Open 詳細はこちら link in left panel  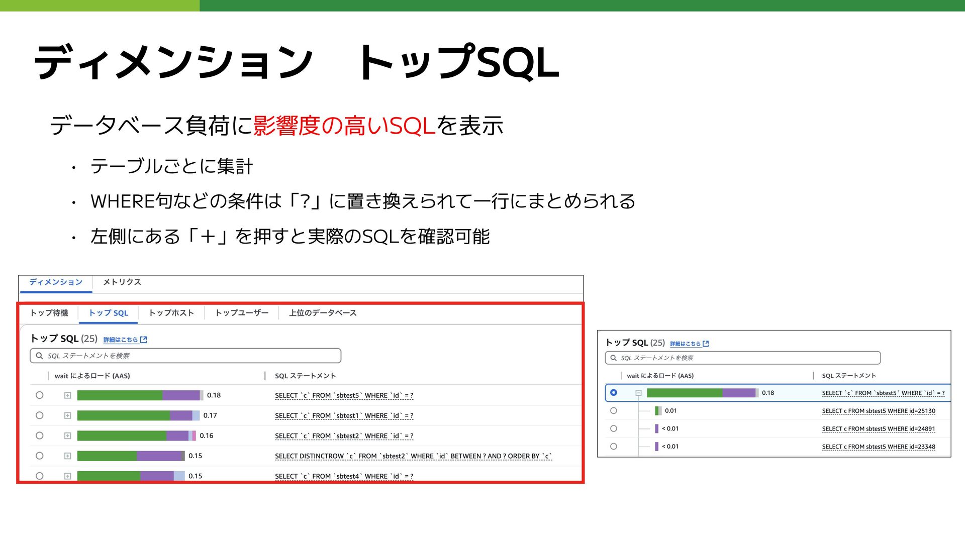tap(121, 340)
